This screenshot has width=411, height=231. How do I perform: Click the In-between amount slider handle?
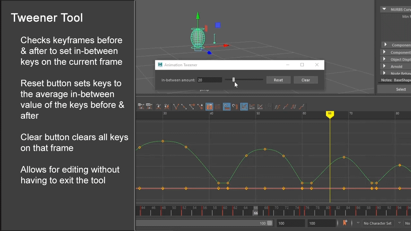(x=233, y=80)
